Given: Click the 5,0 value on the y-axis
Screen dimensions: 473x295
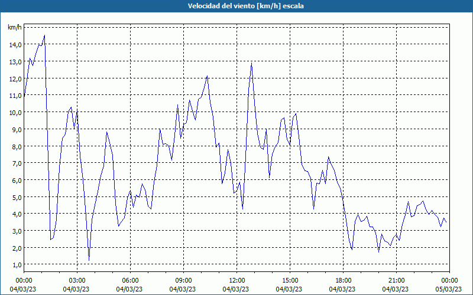Looking at the screenshot, I should tap(17, 197).
